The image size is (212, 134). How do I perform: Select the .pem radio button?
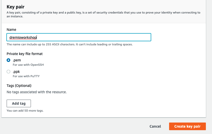coord(8,60)
